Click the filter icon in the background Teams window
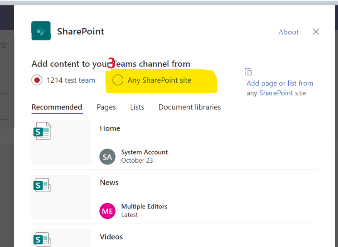The image size is (338, 247). pos(4,45)
